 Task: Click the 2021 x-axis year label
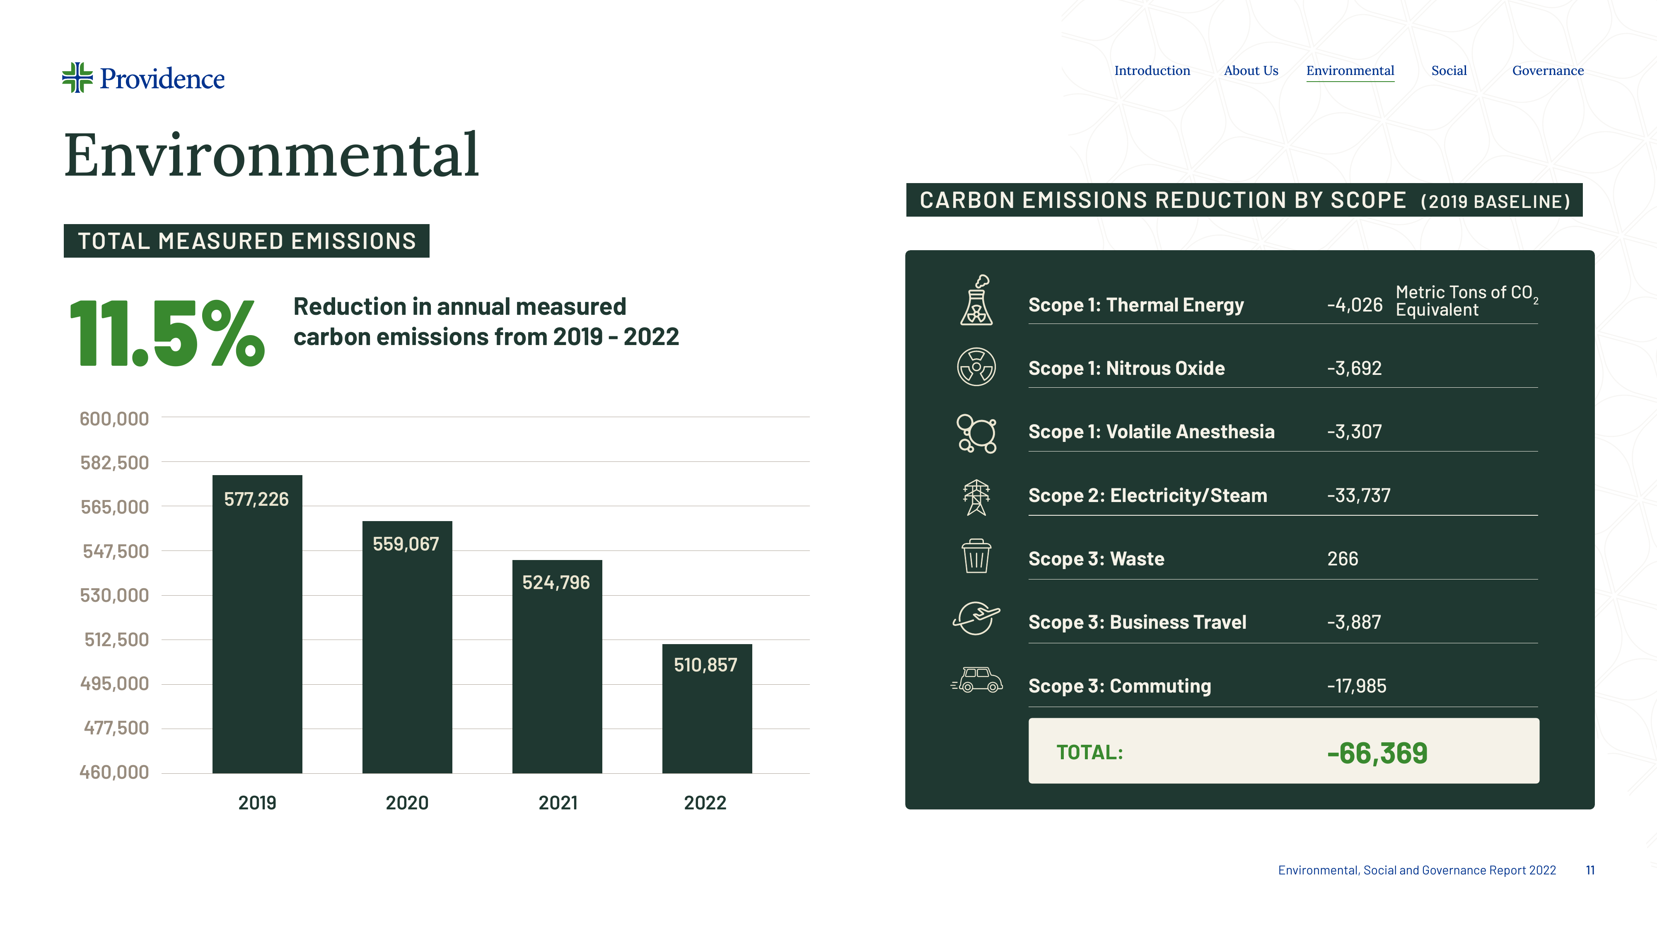tap(558, 803)
